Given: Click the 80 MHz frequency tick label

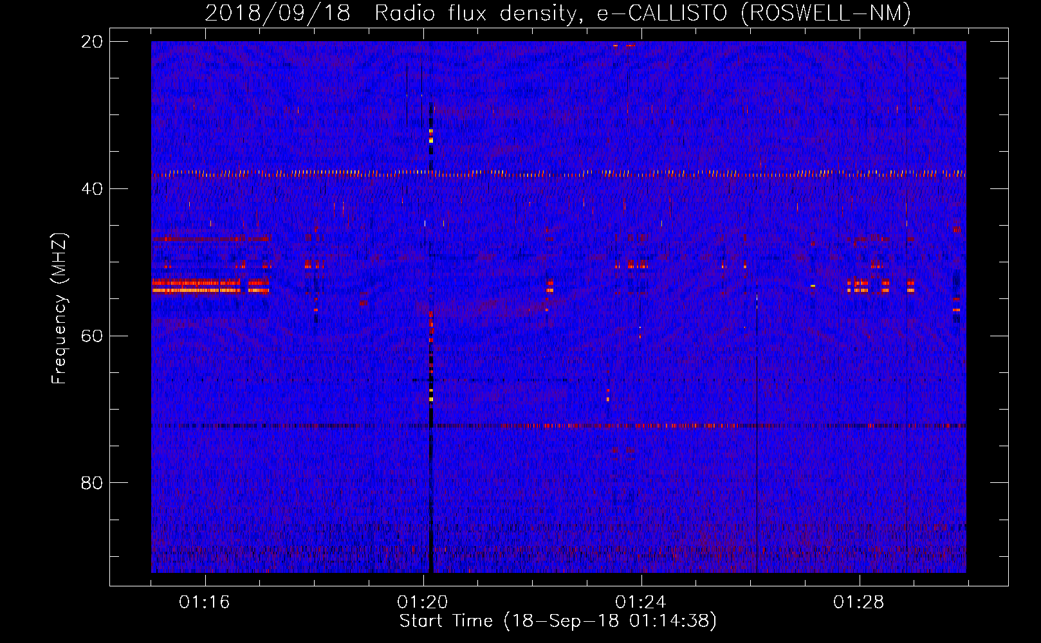Looking at the screenshot, I should 91,483.
